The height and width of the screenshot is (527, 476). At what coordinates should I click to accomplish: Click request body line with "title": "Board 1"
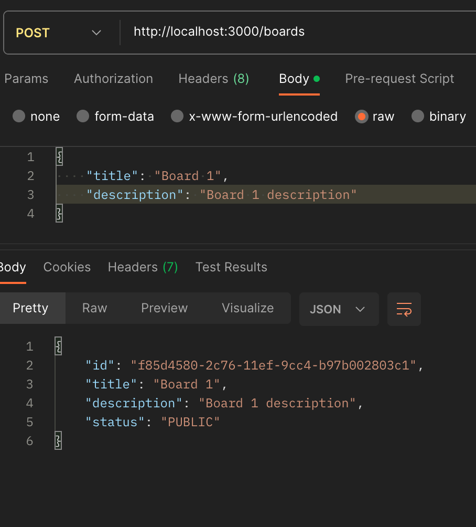coord(157,176)
